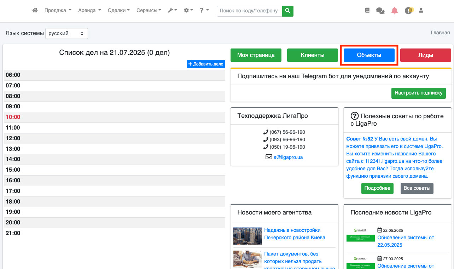
Task: Expand the Аренда dropdown menu
Action: 89,11
